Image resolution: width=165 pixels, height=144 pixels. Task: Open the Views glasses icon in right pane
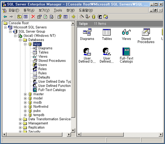(x=126, y=32)
